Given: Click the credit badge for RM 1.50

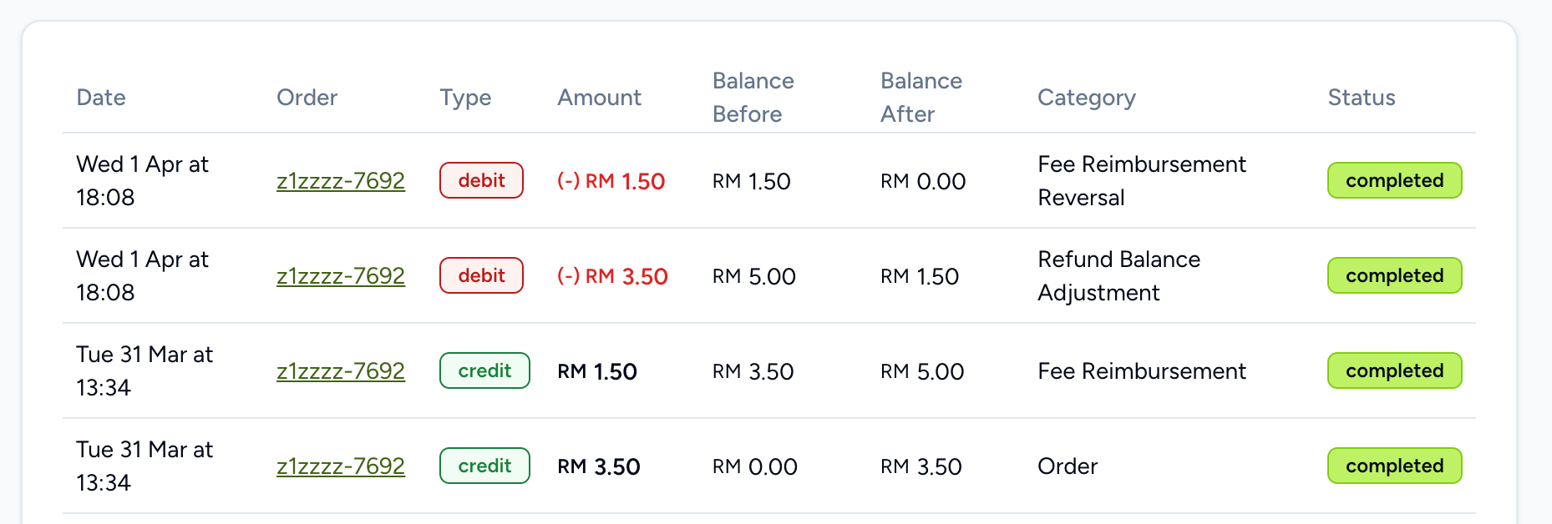Looking at the screenshot, I should pyautogui.click(x=484, y=371).
